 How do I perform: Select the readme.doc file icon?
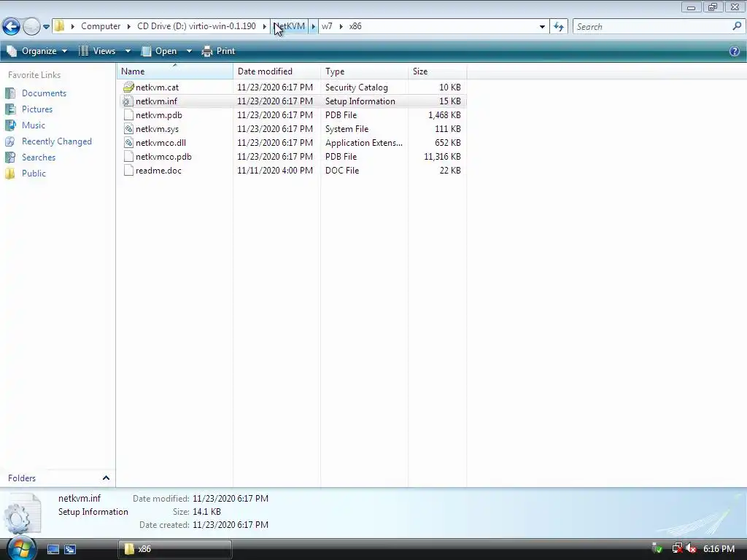[128, 170]
